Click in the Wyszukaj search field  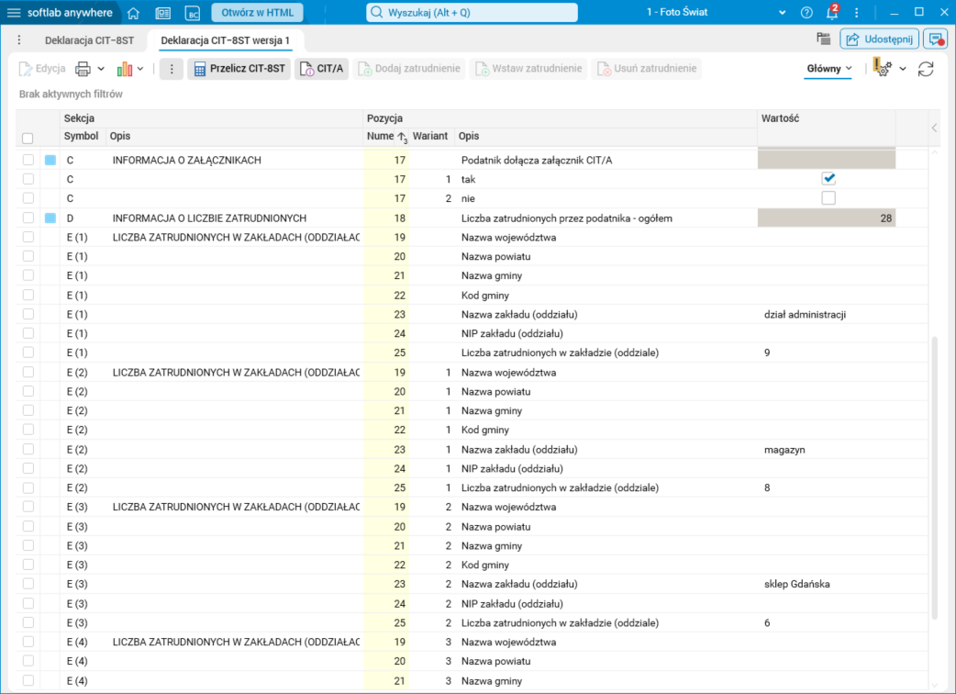tap(472, 13)
